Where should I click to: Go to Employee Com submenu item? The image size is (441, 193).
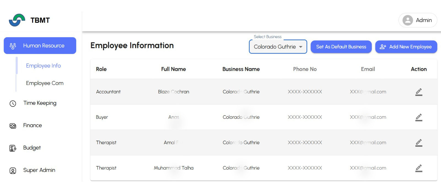click(x=45, y=83)
